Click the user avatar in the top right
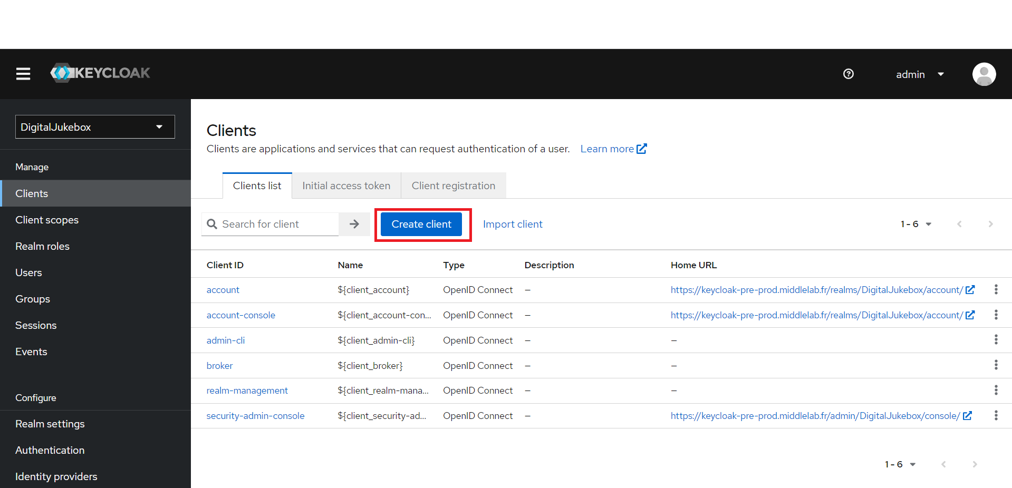 (x=984, y=74)
